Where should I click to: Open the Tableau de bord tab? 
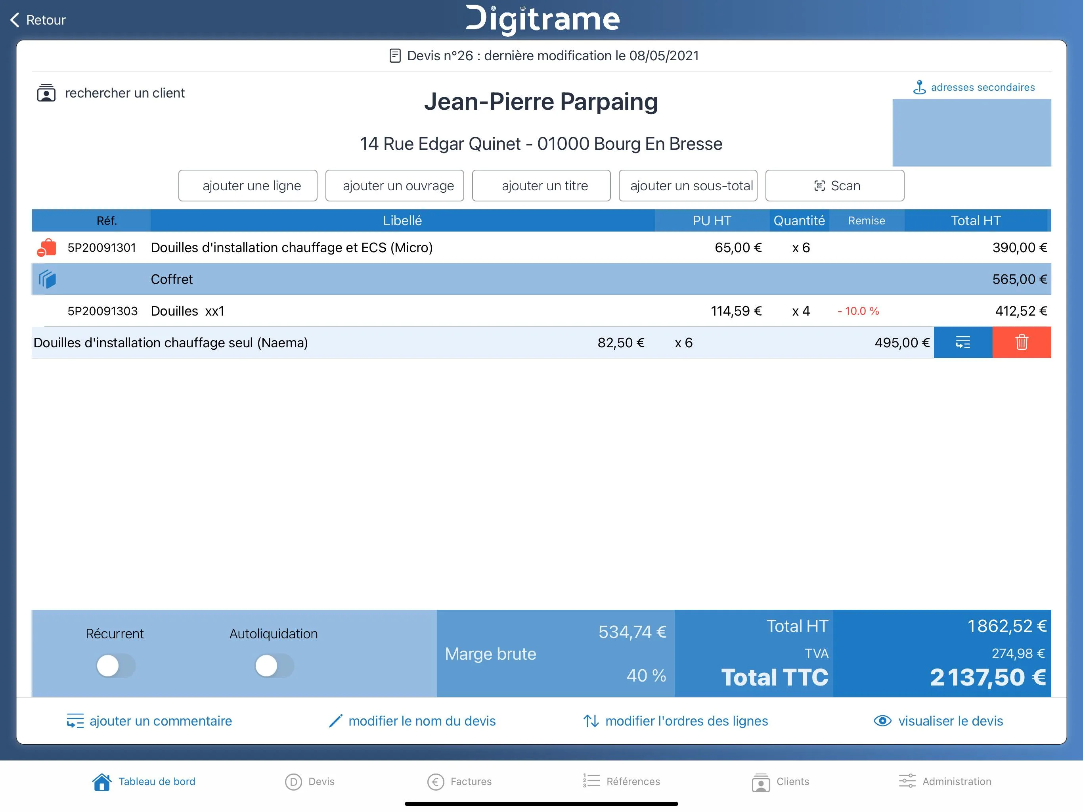[x=144, y=781]
